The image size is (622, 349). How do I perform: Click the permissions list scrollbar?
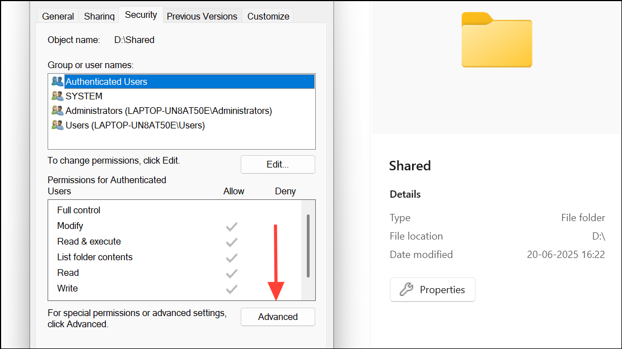click(x=308, y=246)
